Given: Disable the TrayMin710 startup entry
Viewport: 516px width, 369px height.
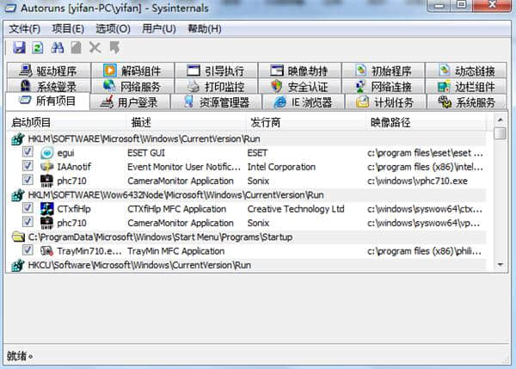Looking at the screenshot, I should [x=28, y=250].
